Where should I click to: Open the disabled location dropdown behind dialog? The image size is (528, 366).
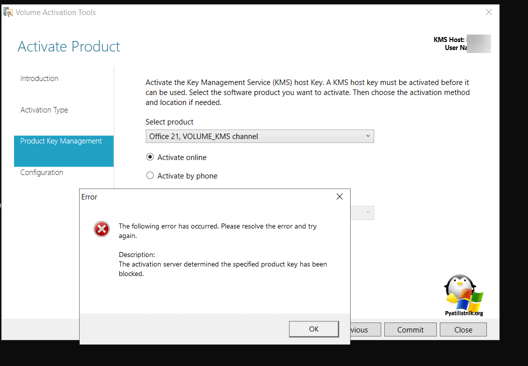tap(362, 212)
